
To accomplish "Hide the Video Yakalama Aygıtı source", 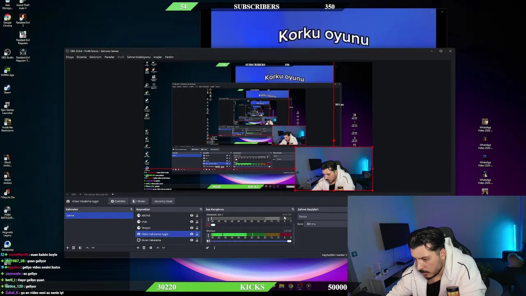I will tap(191, 234).
